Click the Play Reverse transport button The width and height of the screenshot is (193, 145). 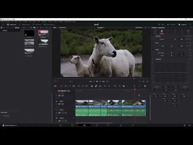tap(94, 81)
